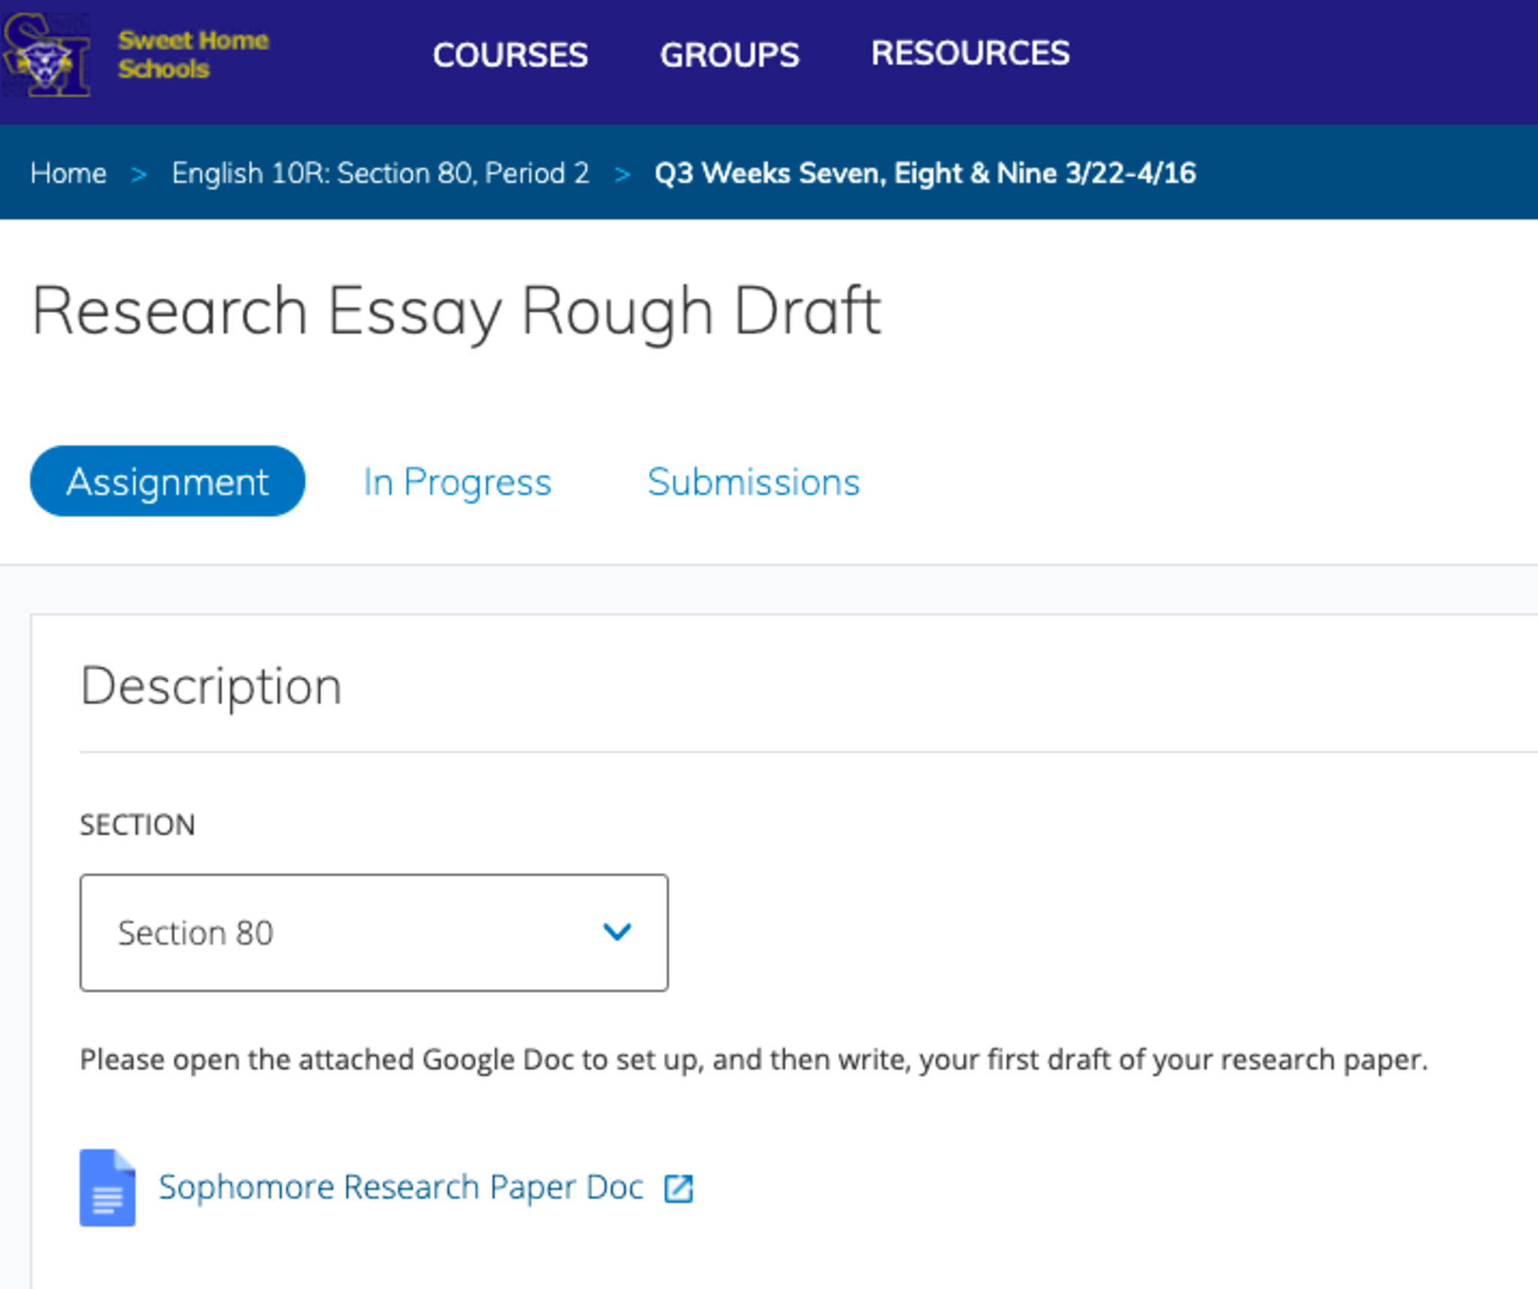This screenshot has height=1289, width=1538.
Task: Click the Sweet Home Schools crest logo
Action: [47, 56]
